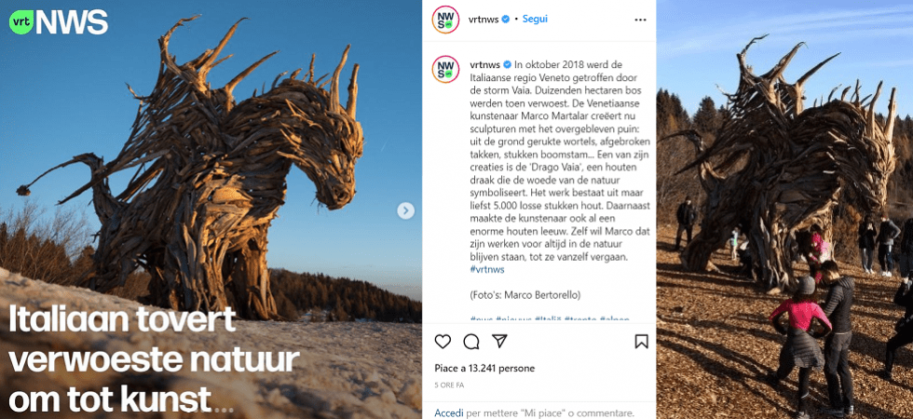The width and height of the screenshot is (913, 419).
Task: Go to the next photo with the carousel arrow
Action: pos(406,210)
